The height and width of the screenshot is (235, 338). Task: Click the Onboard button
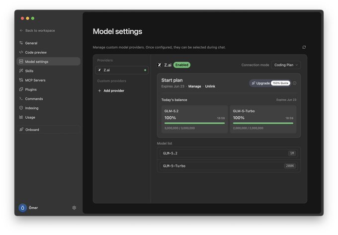(48, 130)
